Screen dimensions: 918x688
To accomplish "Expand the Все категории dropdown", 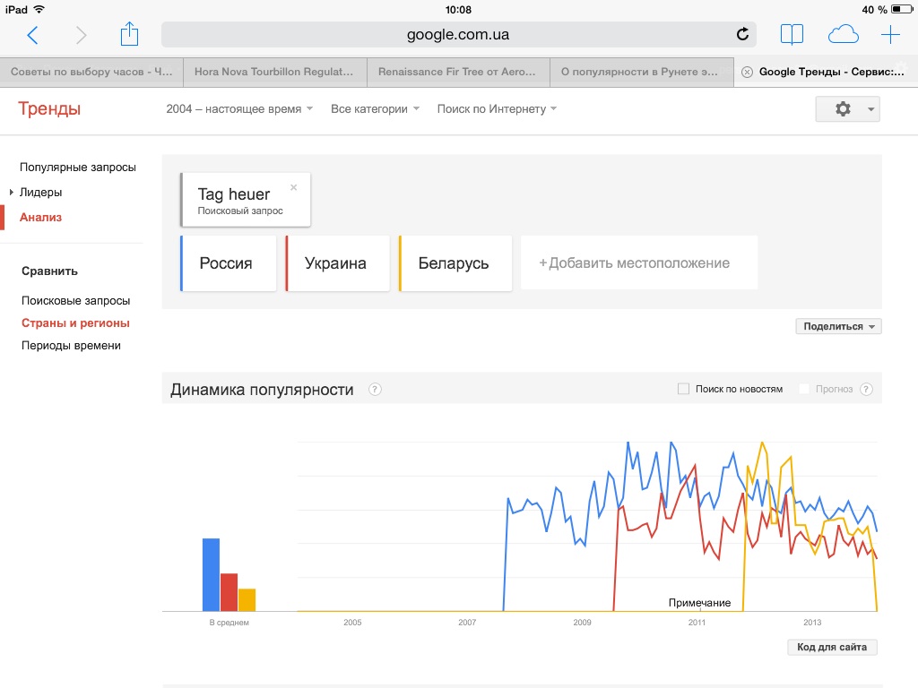I will coord(375,109).
